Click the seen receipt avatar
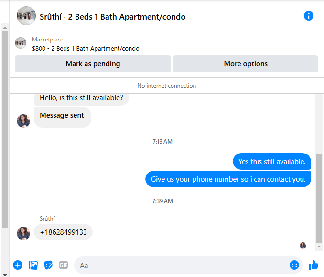 pos(303,246)
